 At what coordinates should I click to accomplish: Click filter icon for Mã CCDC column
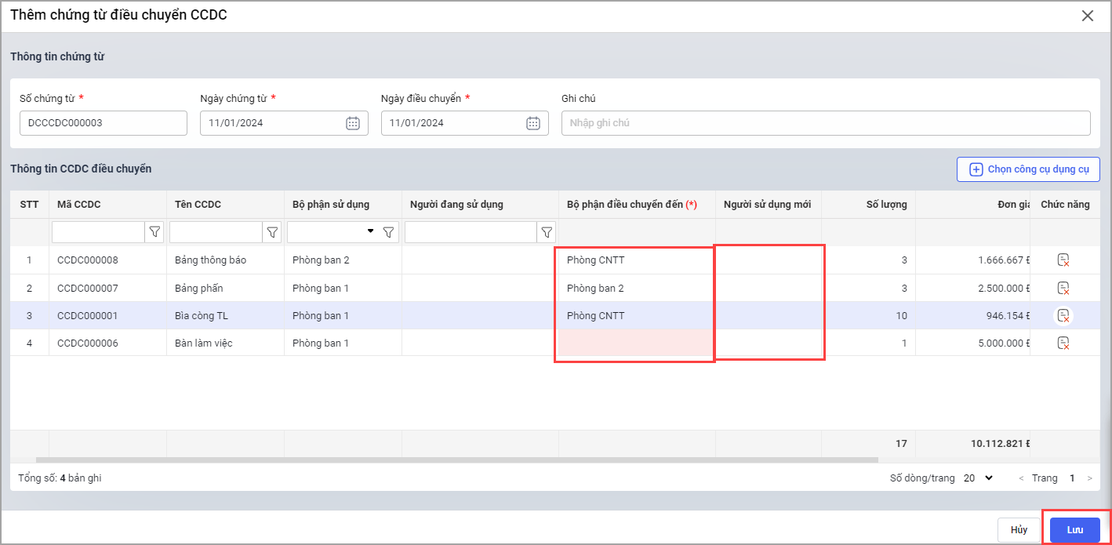pos(154,232)
